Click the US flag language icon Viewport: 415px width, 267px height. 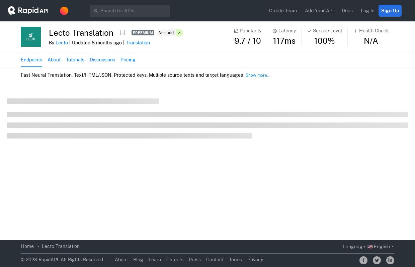(370, 247)
